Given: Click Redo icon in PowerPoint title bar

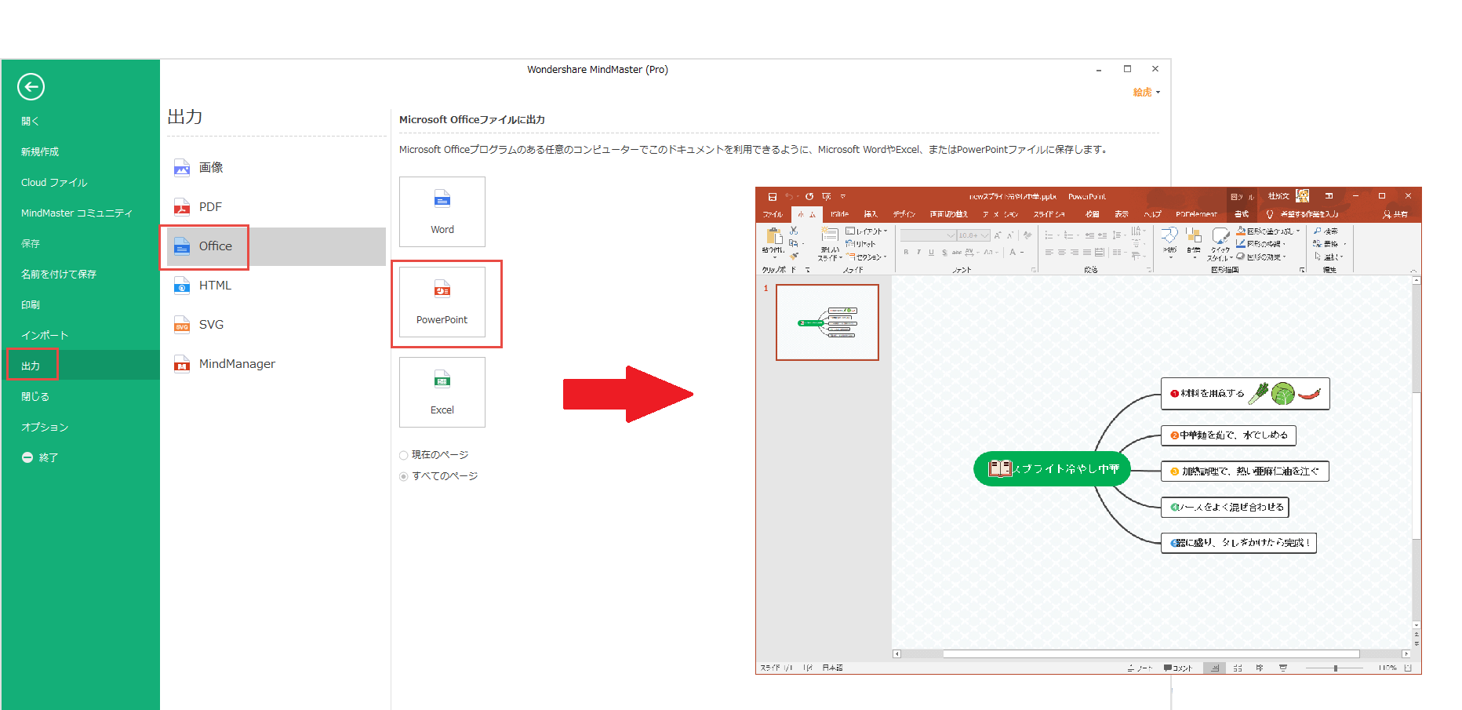Looking at the screenshot, I should click(809, 197).
